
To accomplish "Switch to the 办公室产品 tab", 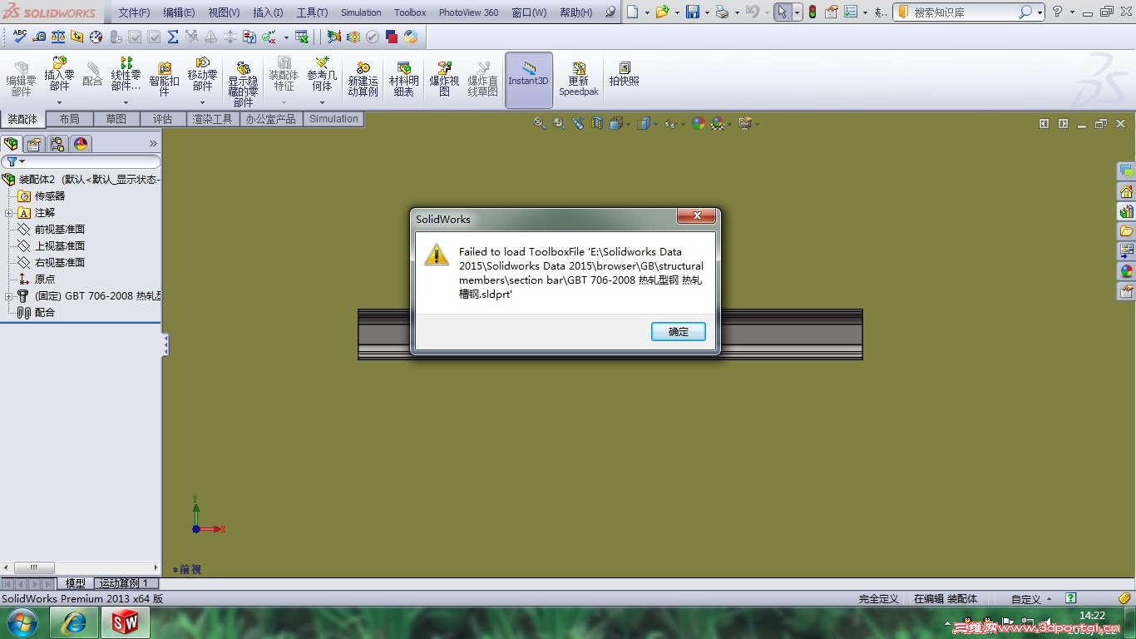I will tap(270, 119).
